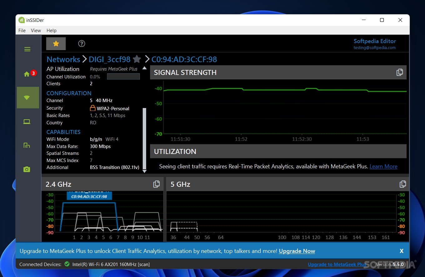Click the SIGNAL STRENGTH panel title

(x=185, y=72)
